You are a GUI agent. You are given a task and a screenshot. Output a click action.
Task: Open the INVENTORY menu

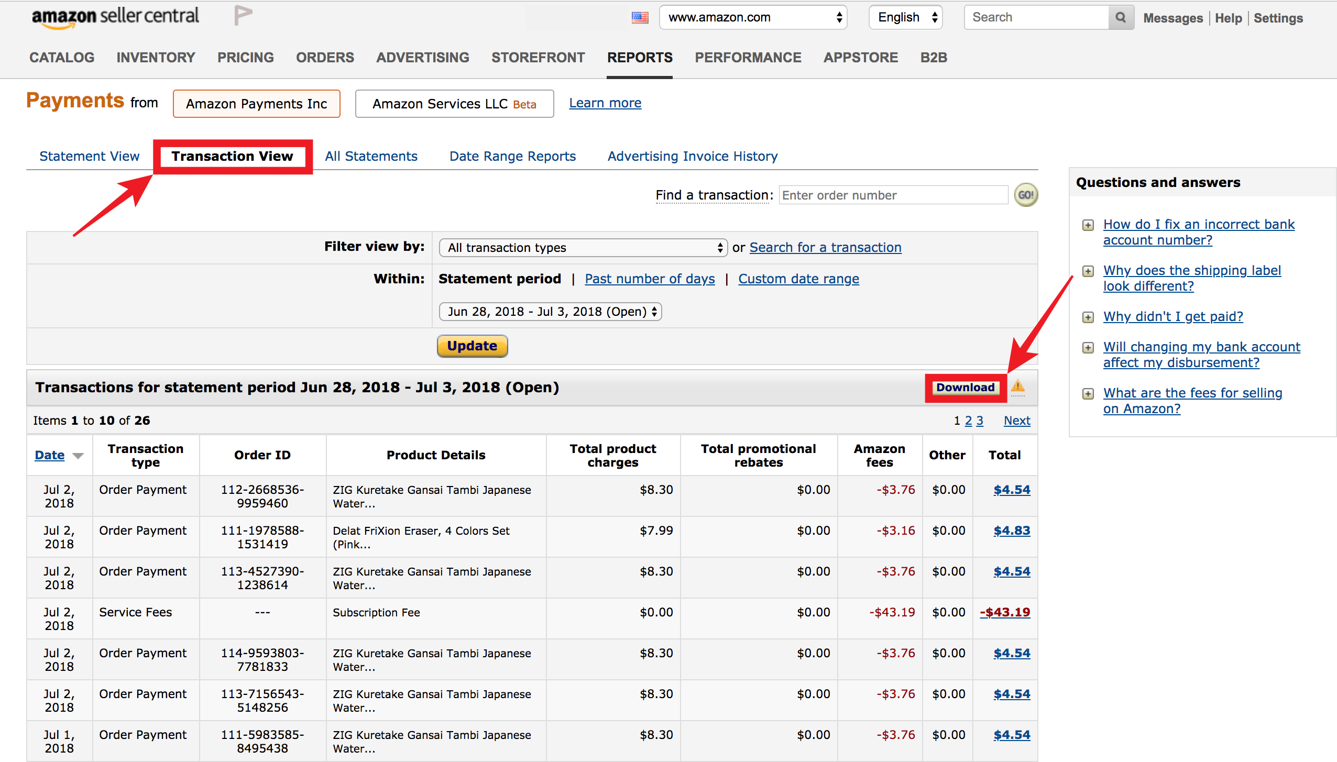(156, 58)
